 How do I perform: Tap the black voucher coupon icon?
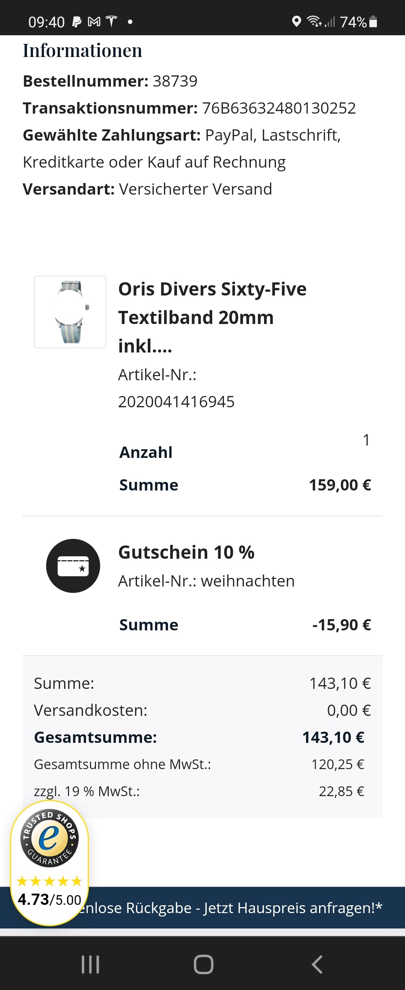point(73,566)
